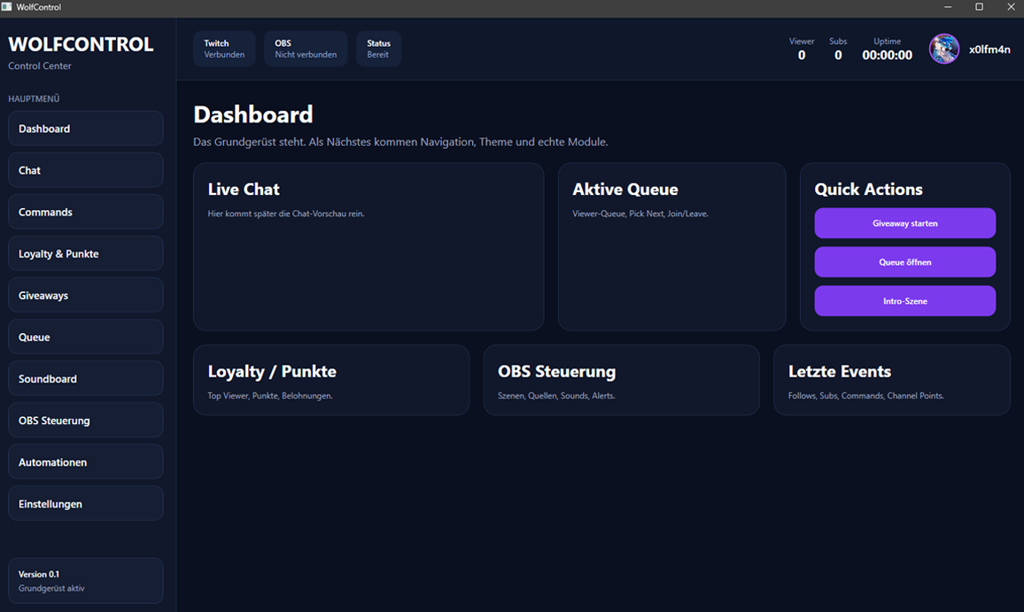This screenshot has width=1024, height=612.
Task: Open the Queue sidebar entry
Action: [x=85, y=337]
